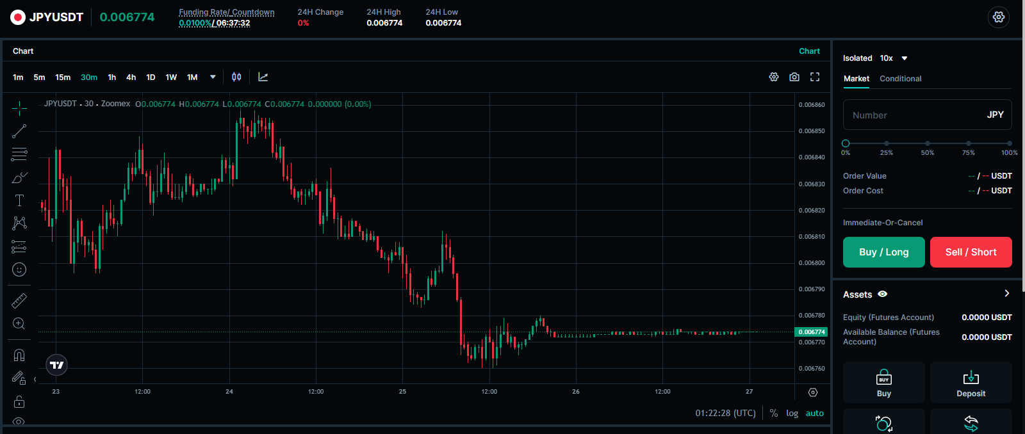Toggle asset balance visibility eye
Screen dimensions: 1025x434
pos(883,294)
